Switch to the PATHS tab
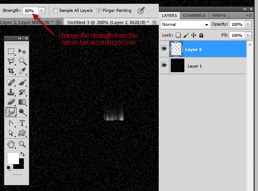 click(219, 16)
